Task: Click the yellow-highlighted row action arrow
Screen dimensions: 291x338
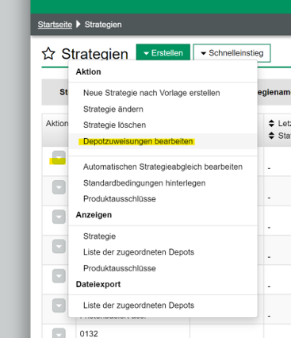Action: [x=59, y=158]
